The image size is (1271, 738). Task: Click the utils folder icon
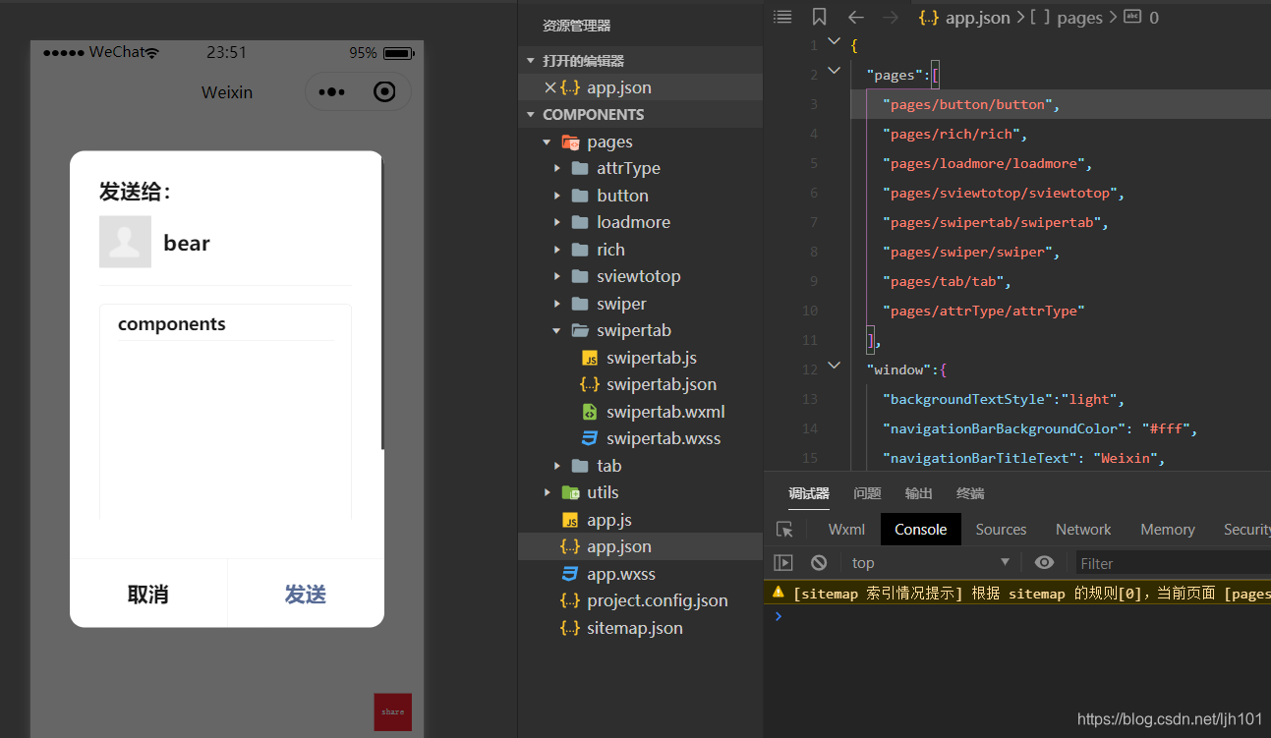click(x=570, y=492)
